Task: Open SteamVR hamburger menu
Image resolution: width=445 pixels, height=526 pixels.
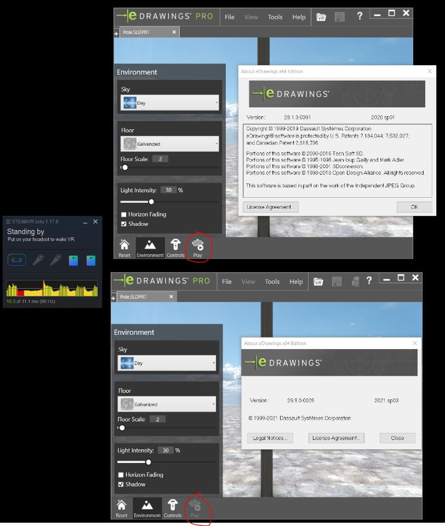Action: 8,222
